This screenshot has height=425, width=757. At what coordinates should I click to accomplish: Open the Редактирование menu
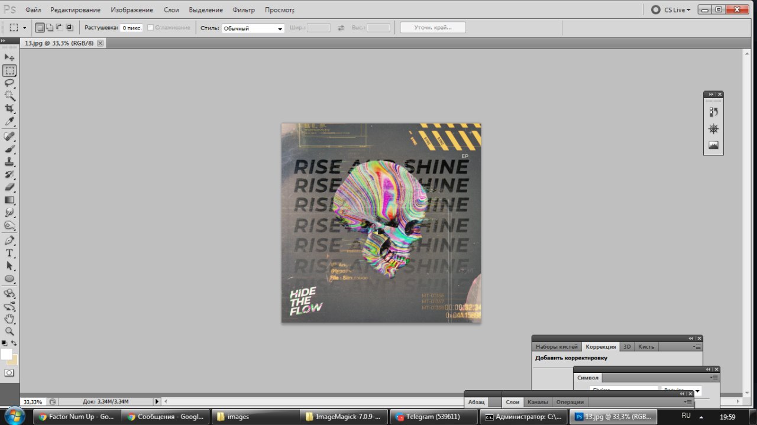pyautogui.click(x=75, y=10)
